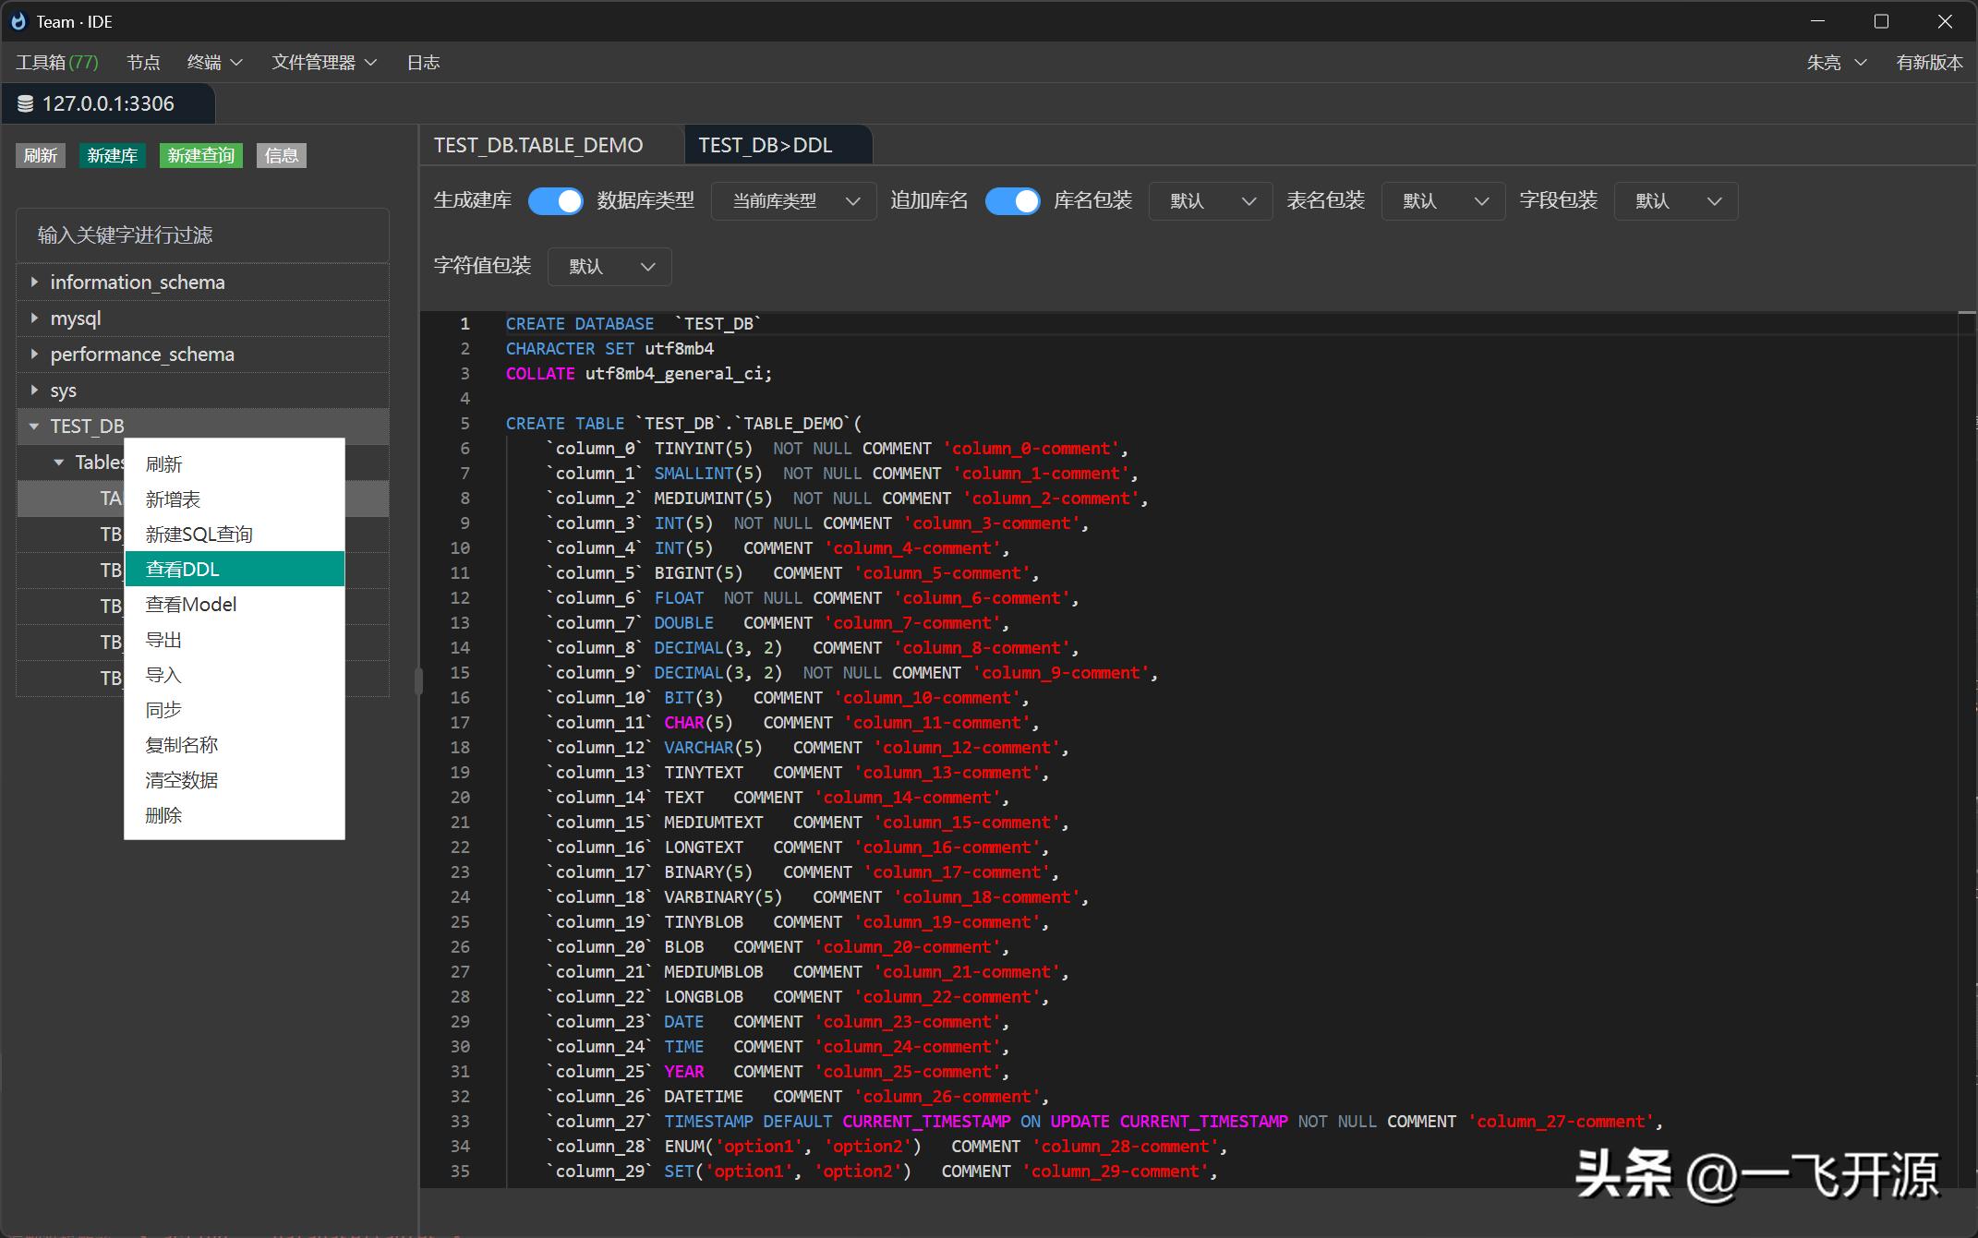Click the 新建库 button
Viewport: 1978px width, 1238px height.
pos(112,155)
